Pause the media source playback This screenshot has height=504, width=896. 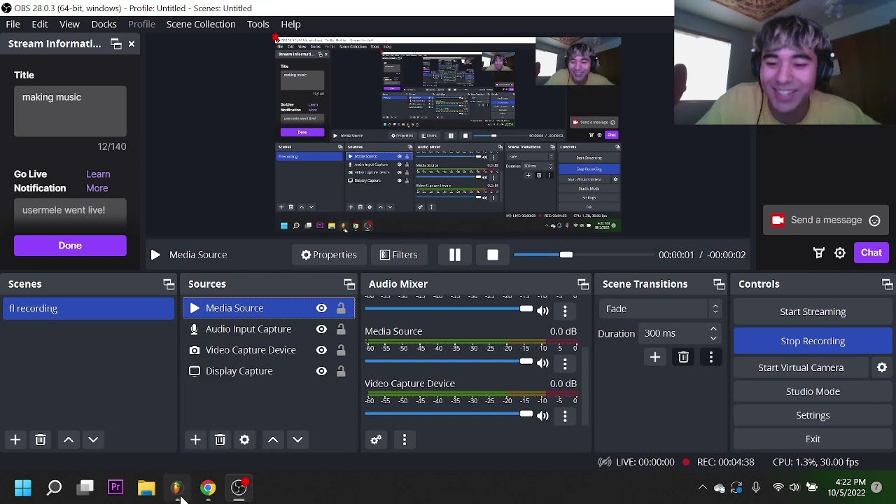[455, 255]
